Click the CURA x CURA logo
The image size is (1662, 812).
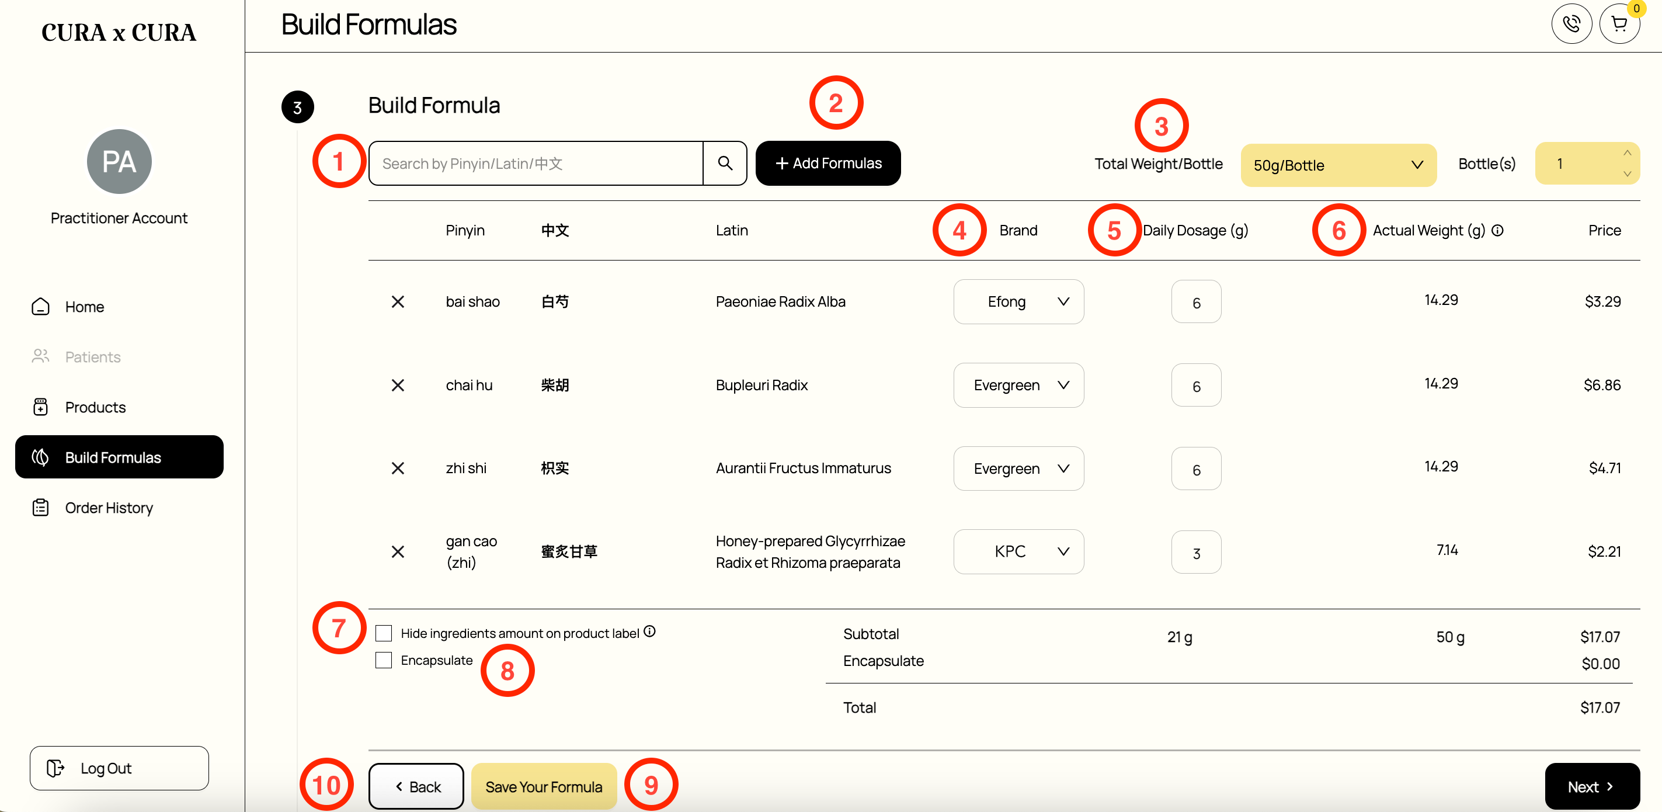(119, 32)
